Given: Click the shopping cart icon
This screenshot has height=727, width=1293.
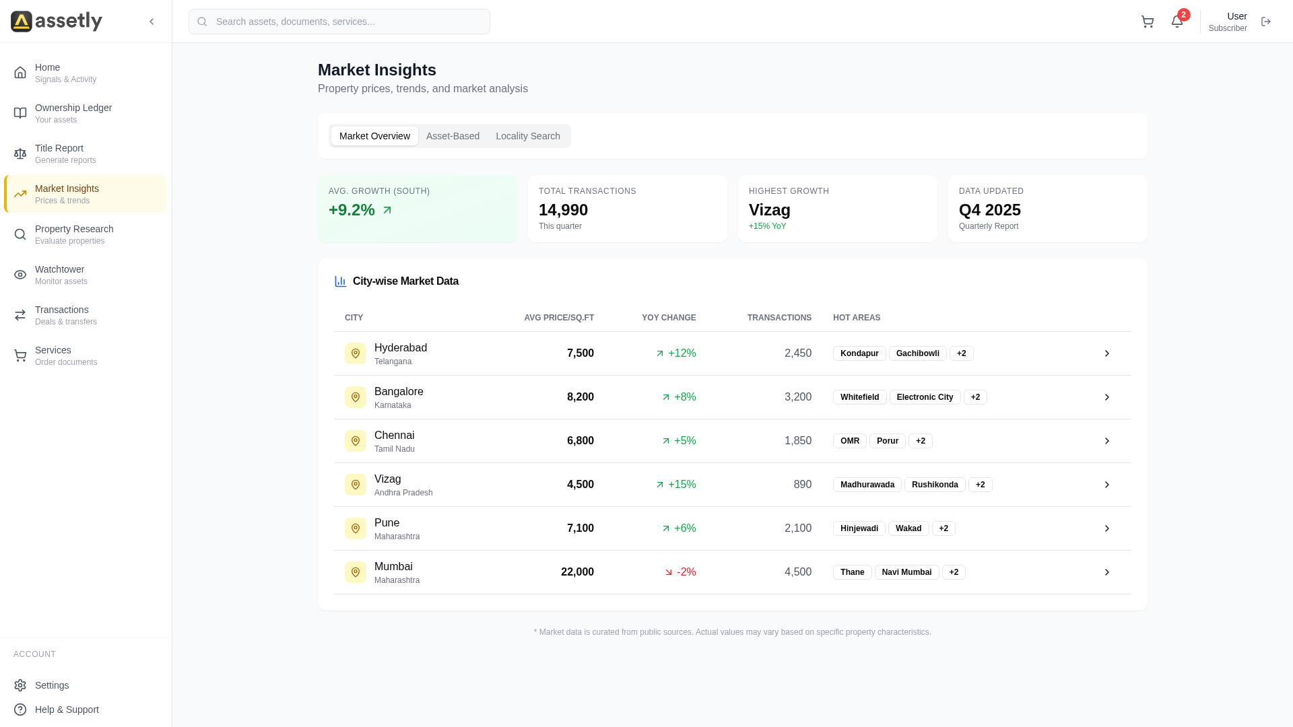Looking at the screenshot, I should click(1147, 22).
